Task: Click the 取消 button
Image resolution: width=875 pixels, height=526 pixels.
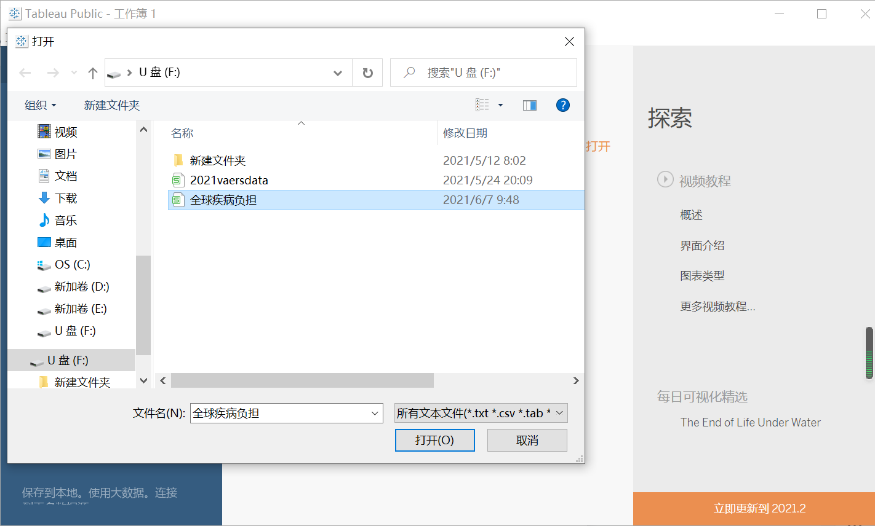Action: point(527,440)
